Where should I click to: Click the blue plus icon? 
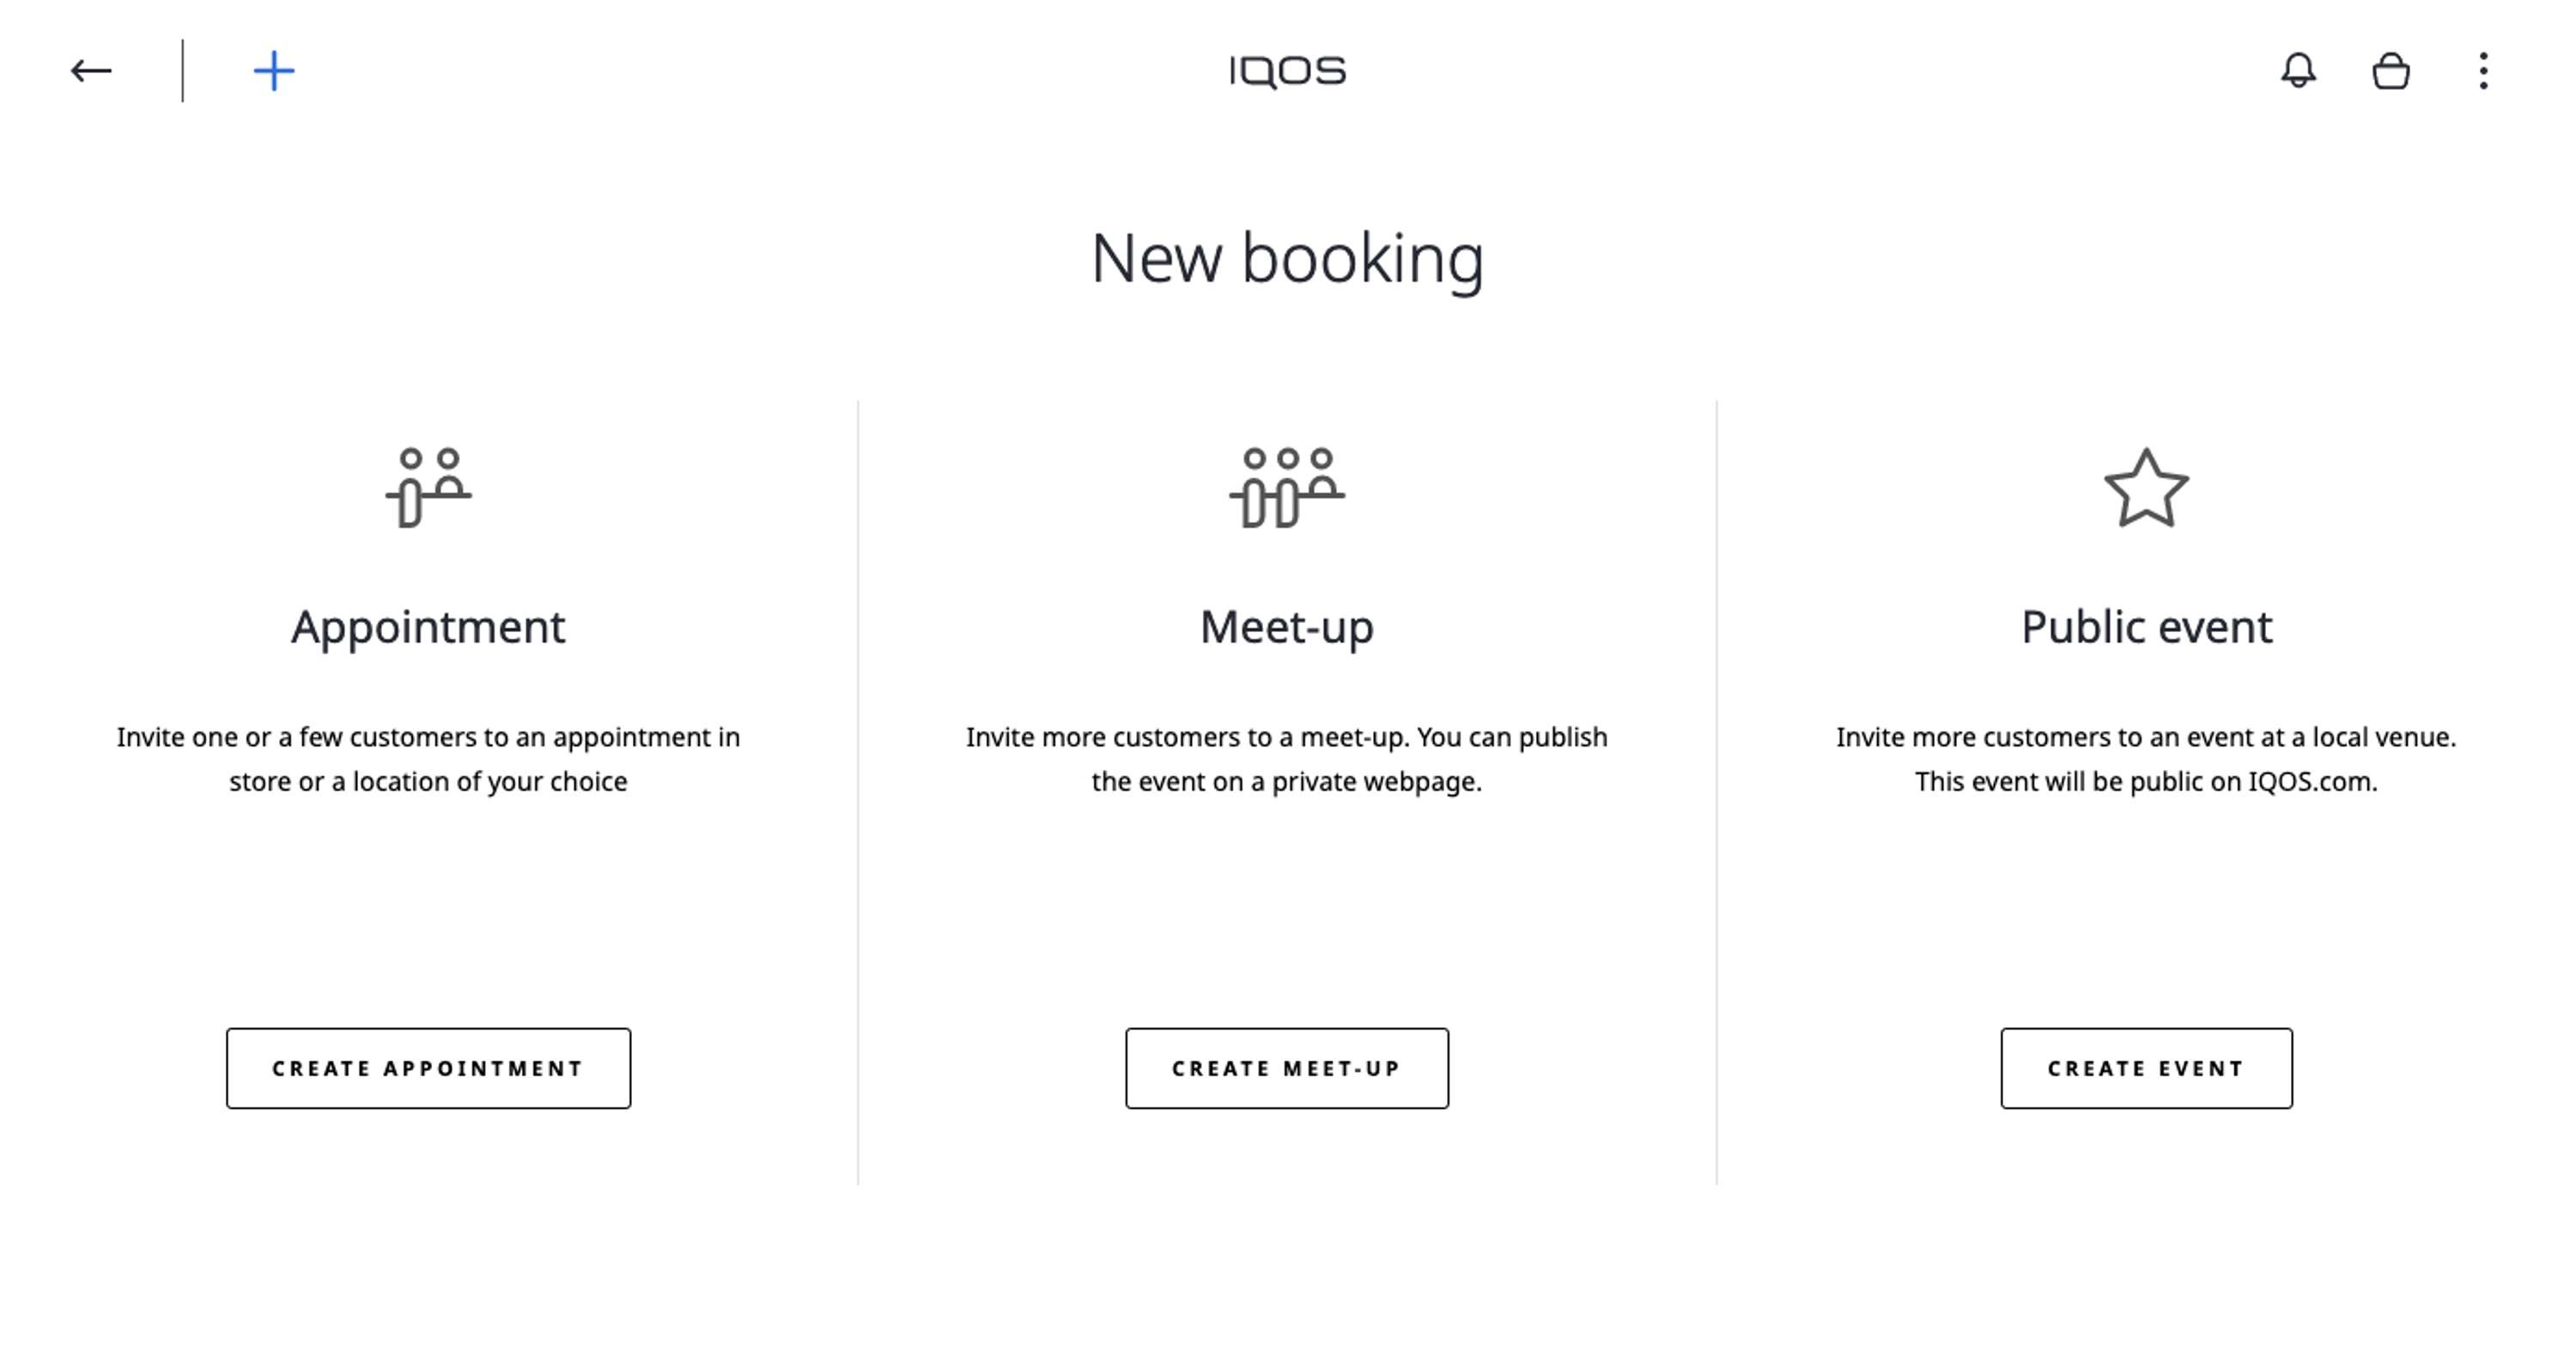point(274,71)
